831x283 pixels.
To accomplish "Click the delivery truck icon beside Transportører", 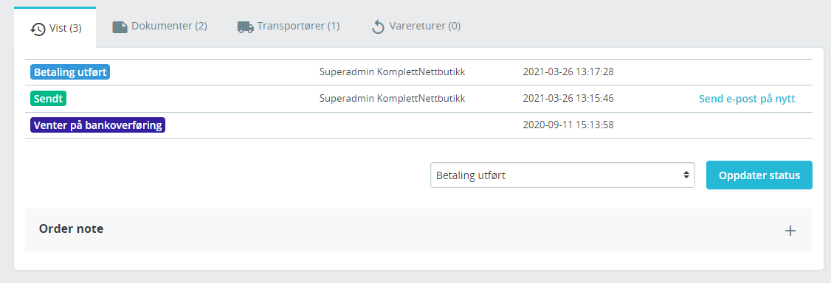I will (x=245, y=27).
